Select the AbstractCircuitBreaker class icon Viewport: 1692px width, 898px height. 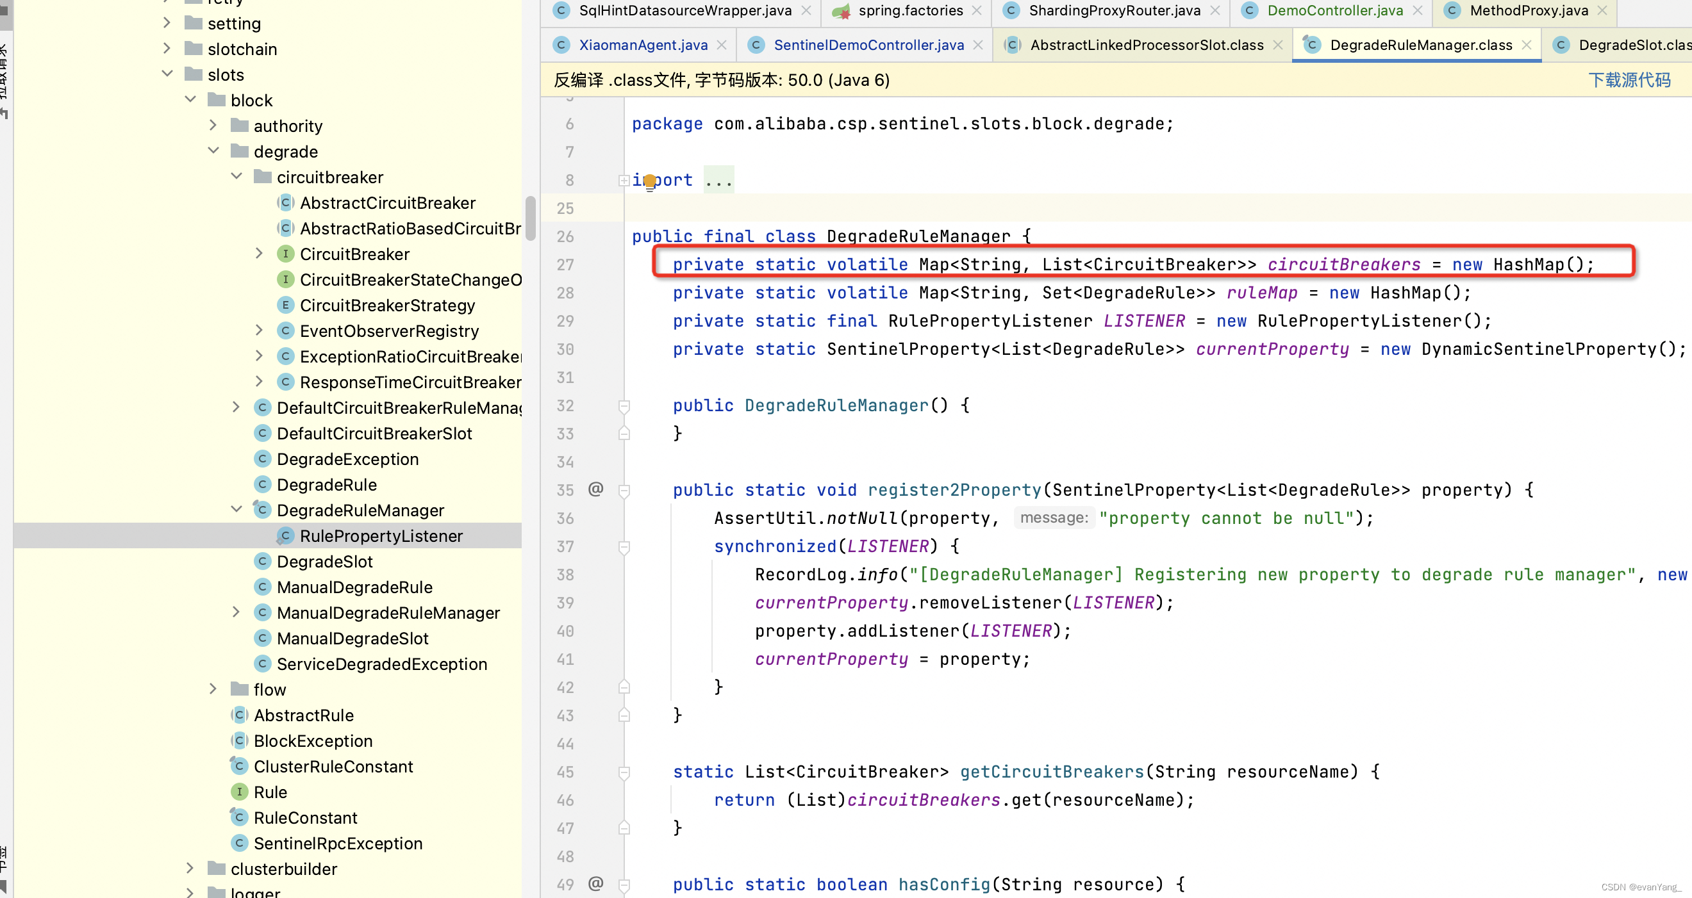pyautogui.click(x=285, y=202)
